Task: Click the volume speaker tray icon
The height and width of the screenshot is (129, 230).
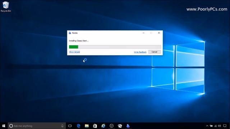Action: 220,126
